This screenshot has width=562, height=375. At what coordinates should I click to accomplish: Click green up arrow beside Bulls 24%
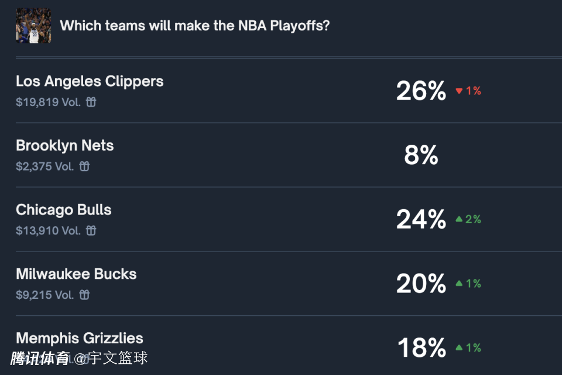[459, 219]
